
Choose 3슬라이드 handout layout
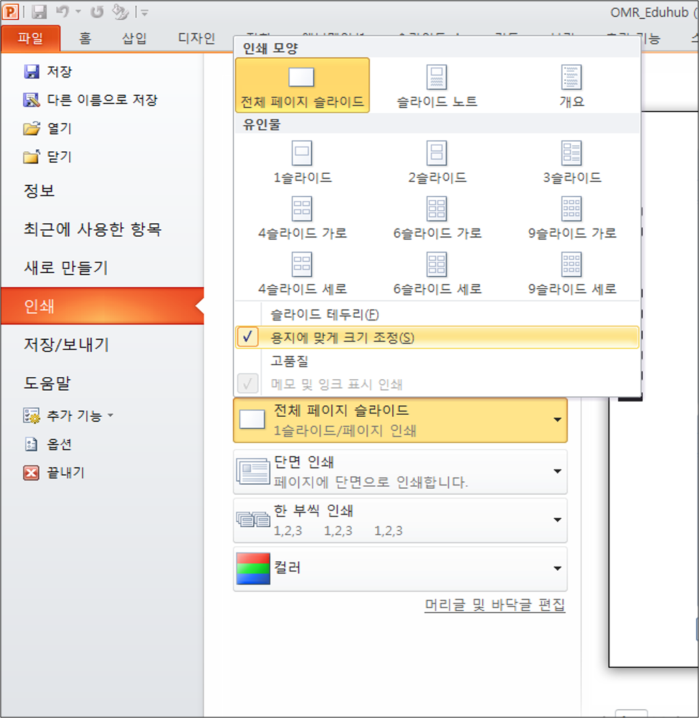pyautogui.click(x=572, y=162)
